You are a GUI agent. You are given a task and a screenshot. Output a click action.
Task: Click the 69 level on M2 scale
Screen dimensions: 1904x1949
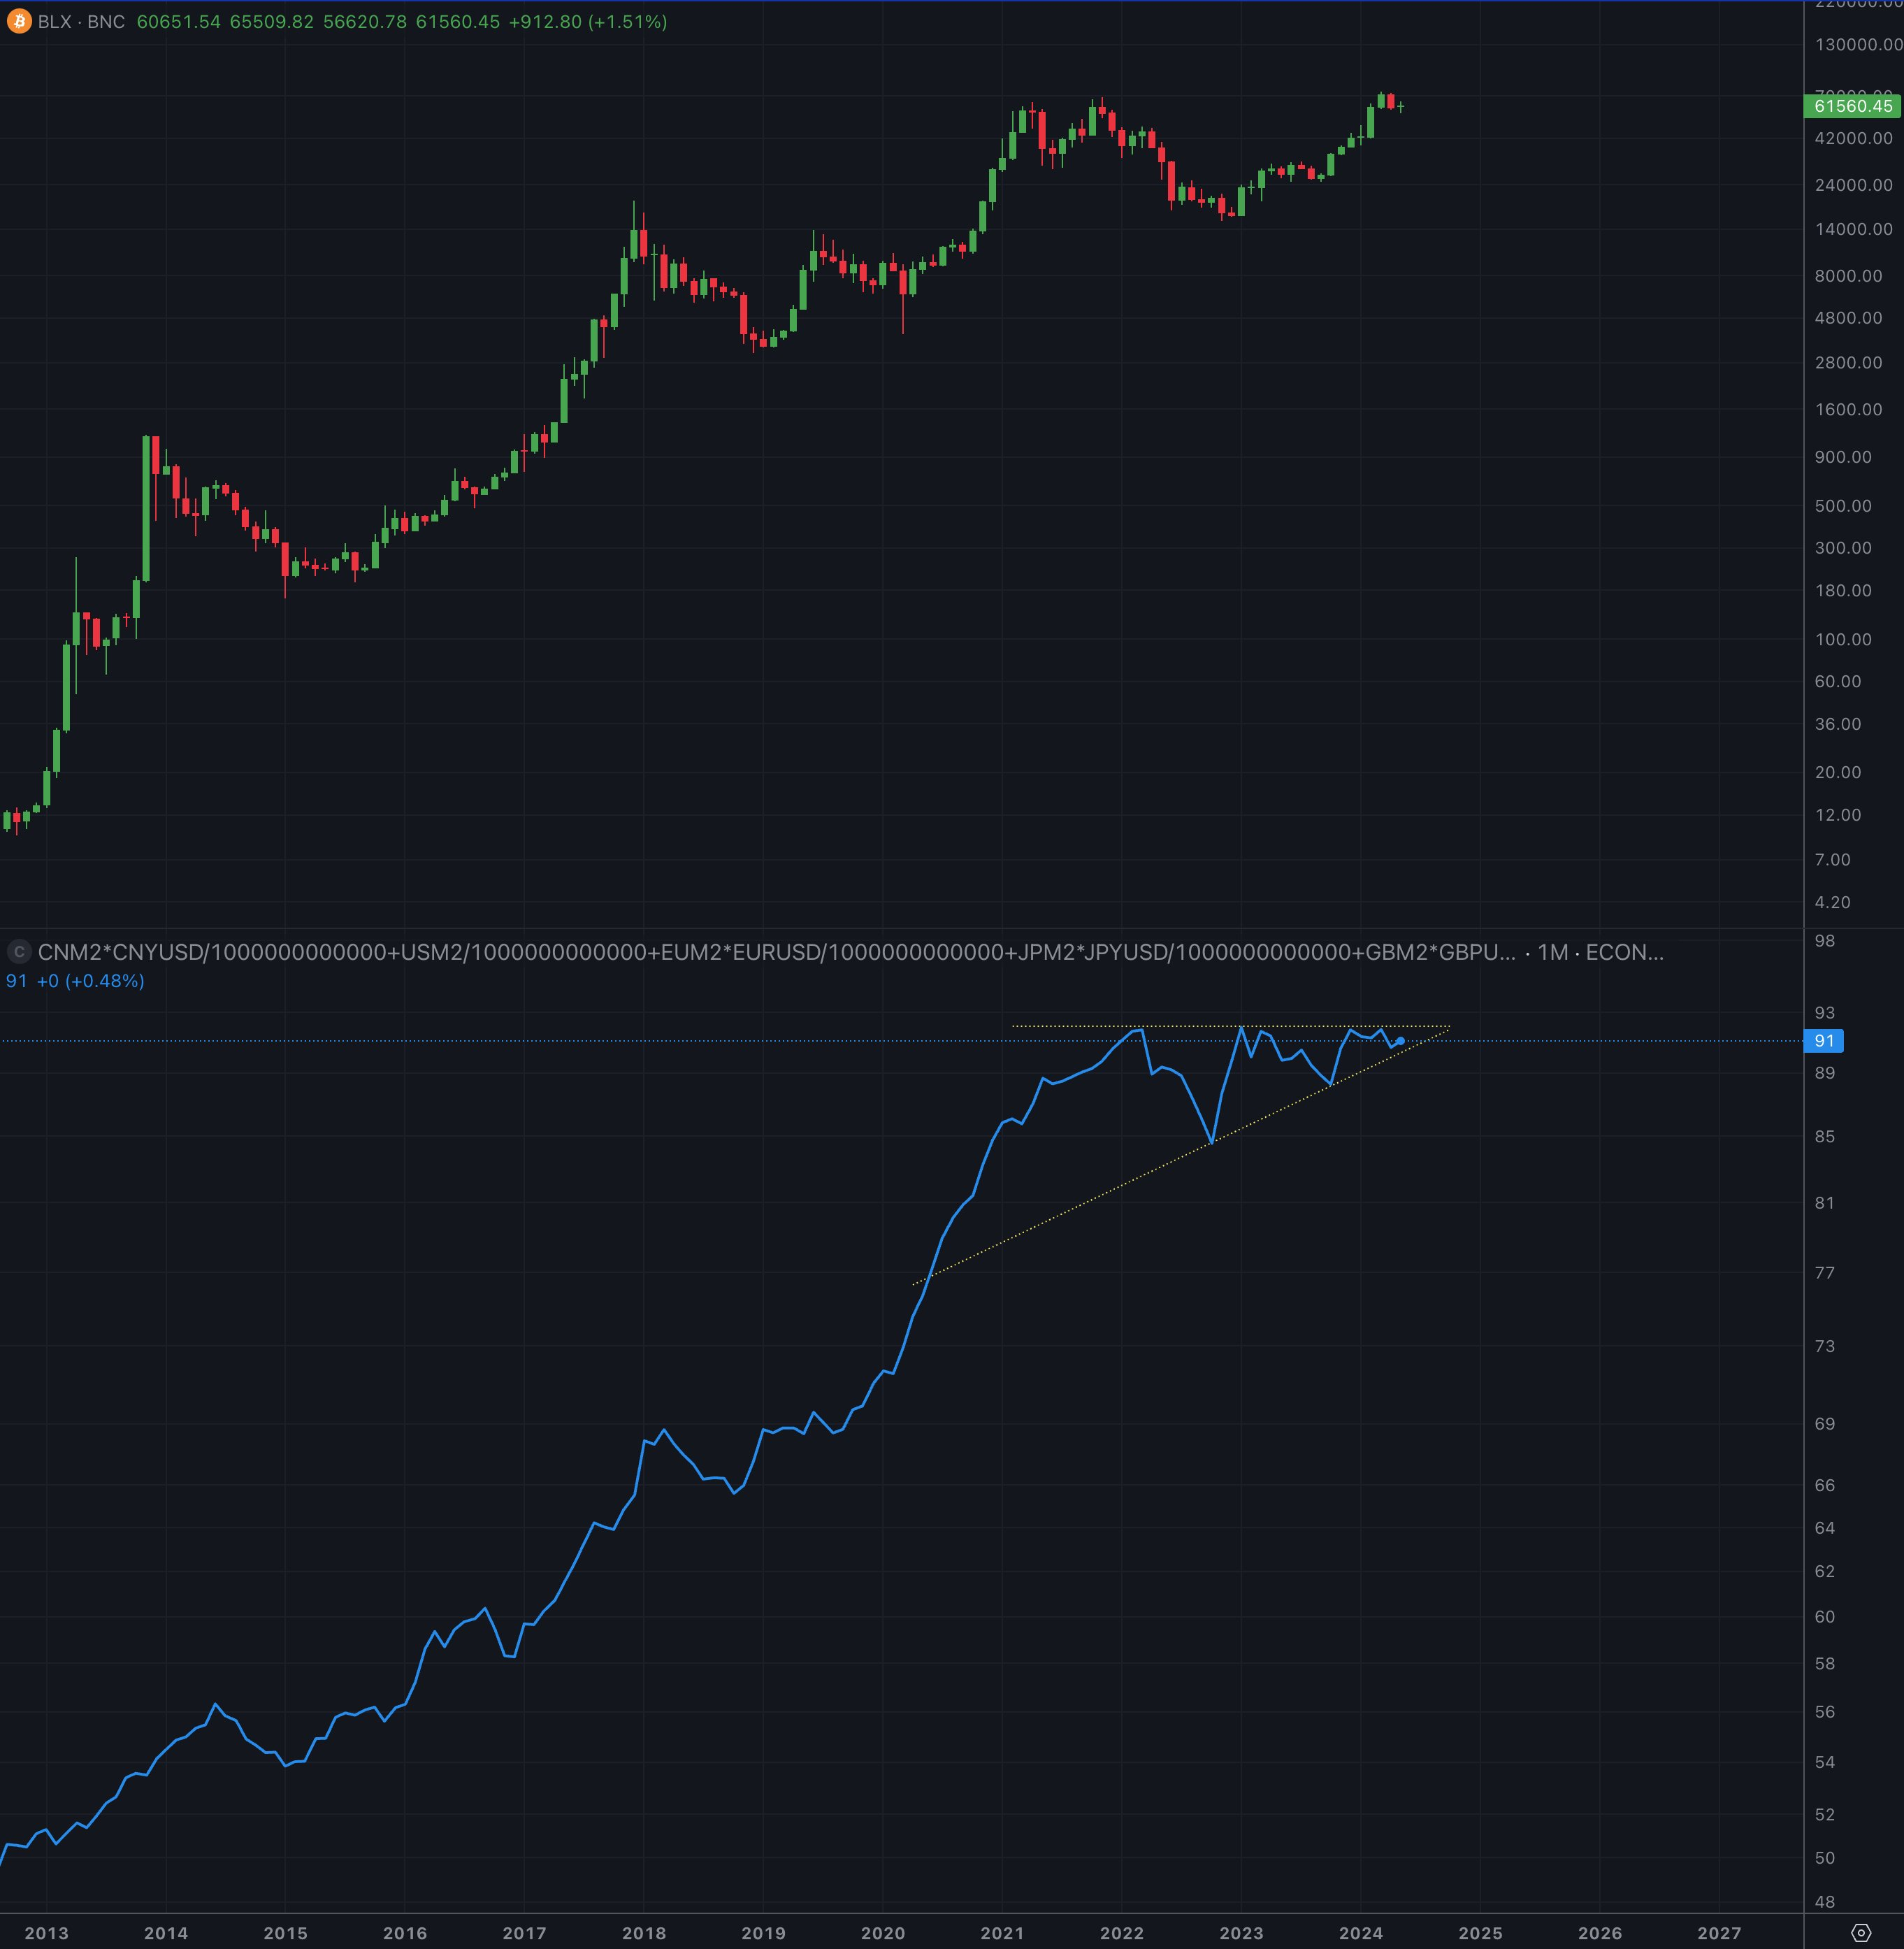click(1824, 1423)
